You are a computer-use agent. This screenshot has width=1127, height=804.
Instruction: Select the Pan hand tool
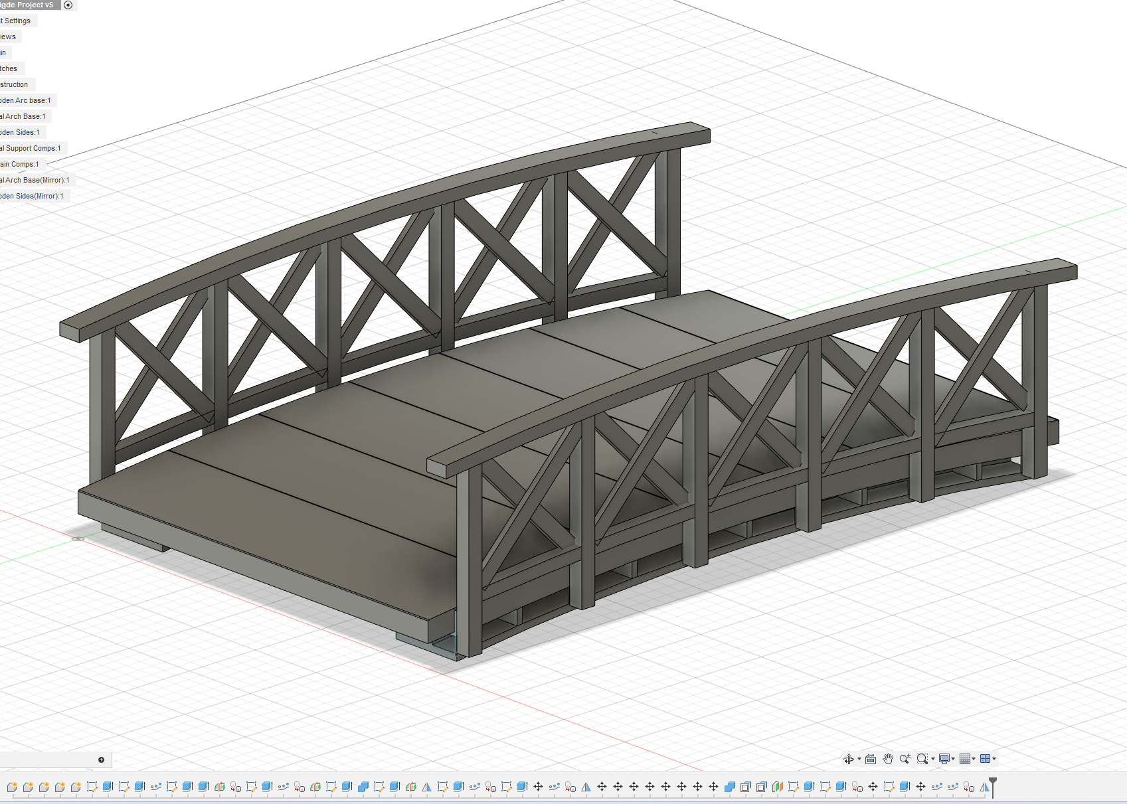[x=888, y=759]
